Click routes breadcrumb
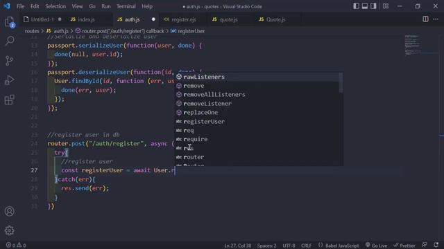 coord(32,31)
